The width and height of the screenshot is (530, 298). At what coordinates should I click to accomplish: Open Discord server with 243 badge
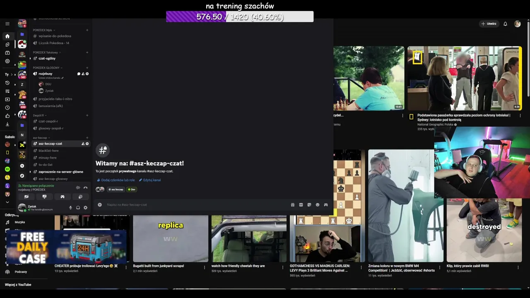[x=22, y=105]
